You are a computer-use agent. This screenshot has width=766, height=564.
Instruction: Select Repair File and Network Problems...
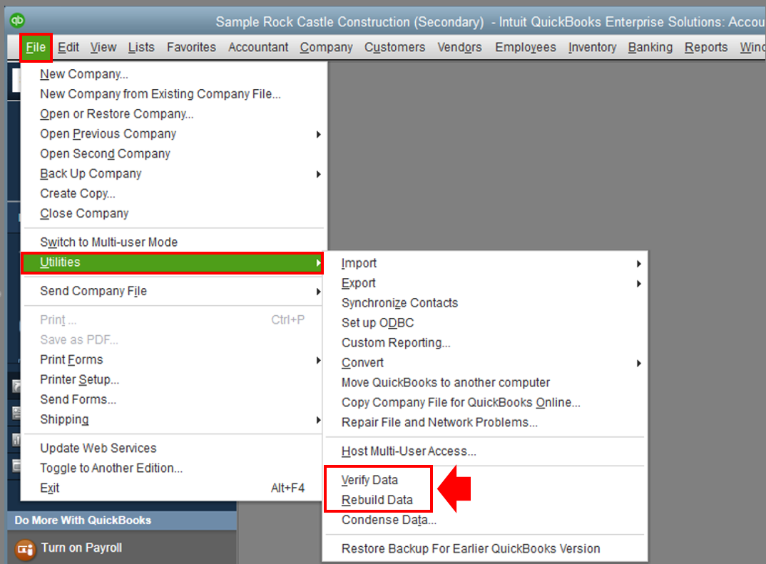(486, 422)
